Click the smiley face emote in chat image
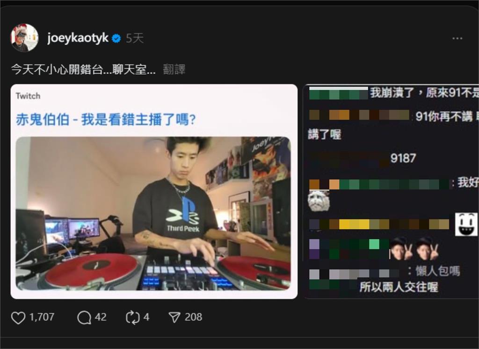Screen dimensions: 479x349 click(x=466, y=224)
